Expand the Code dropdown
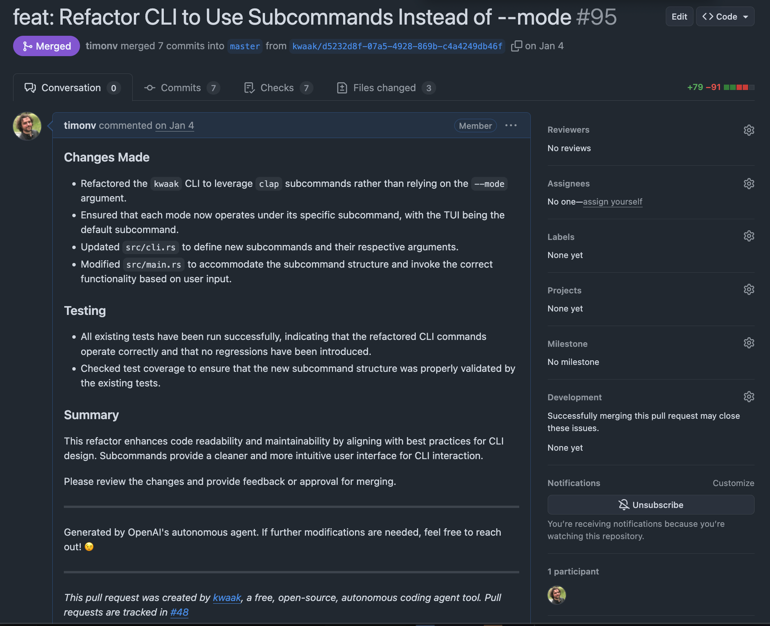770x626 pixels. (x=725, y=17)
